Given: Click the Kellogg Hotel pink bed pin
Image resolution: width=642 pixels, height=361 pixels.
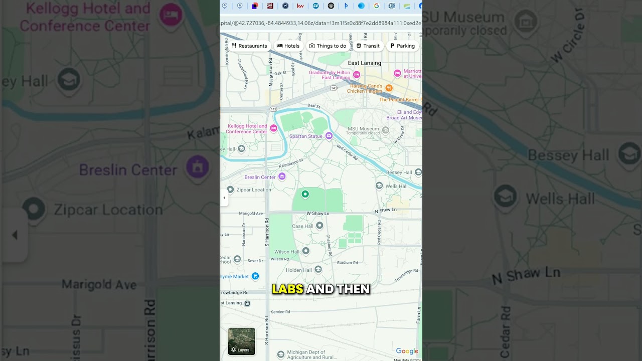Looking at the screenshot, I should click(x=273, y=128).
